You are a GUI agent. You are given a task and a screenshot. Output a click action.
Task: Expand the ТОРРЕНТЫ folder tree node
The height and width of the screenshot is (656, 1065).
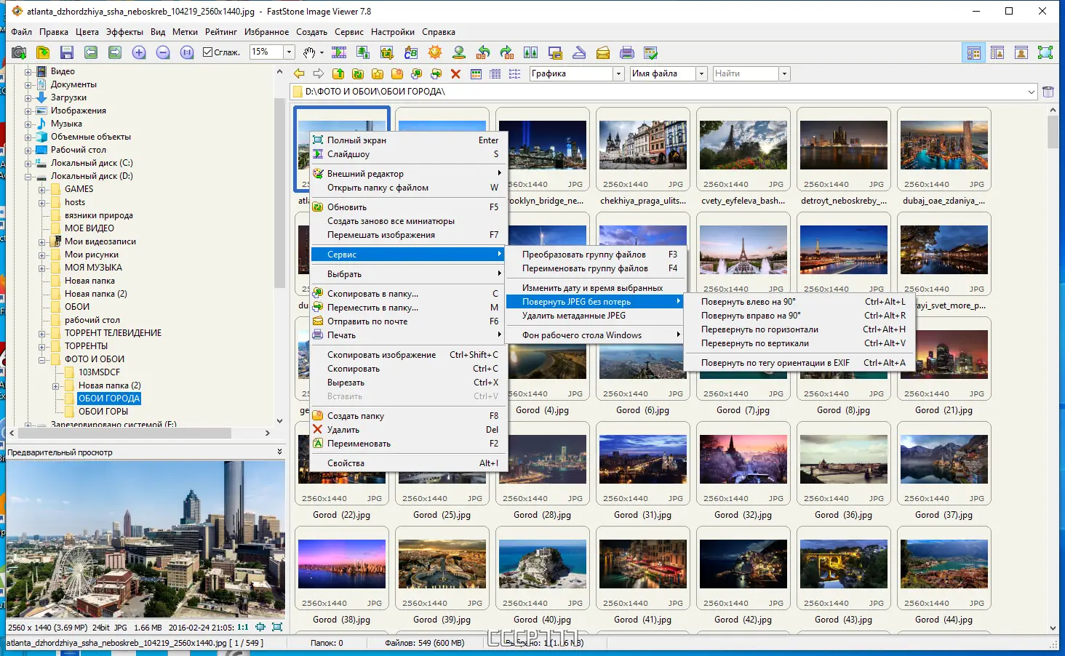click(42, 346)
